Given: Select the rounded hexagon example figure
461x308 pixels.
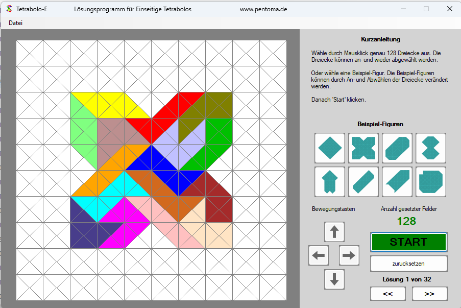Looking at the screenshot, I should 397,148.
